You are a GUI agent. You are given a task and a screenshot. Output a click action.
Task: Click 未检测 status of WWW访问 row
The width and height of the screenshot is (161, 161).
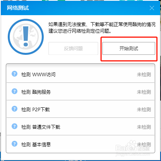tap(144, 74)
